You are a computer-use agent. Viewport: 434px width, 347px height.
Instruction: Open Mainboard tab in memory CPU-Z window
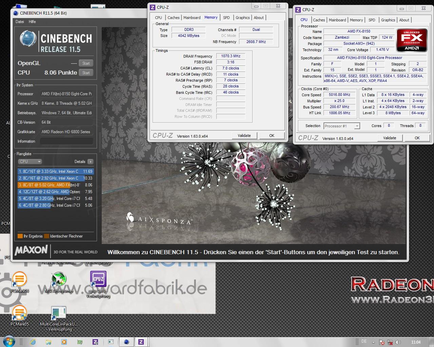192,18
